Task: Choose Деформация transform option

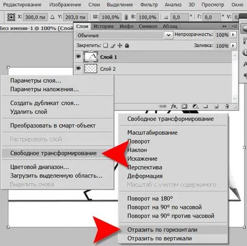Action: coord(145,176)
